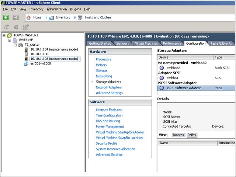Click the iSCSI Software Adapter row icon

162,88
